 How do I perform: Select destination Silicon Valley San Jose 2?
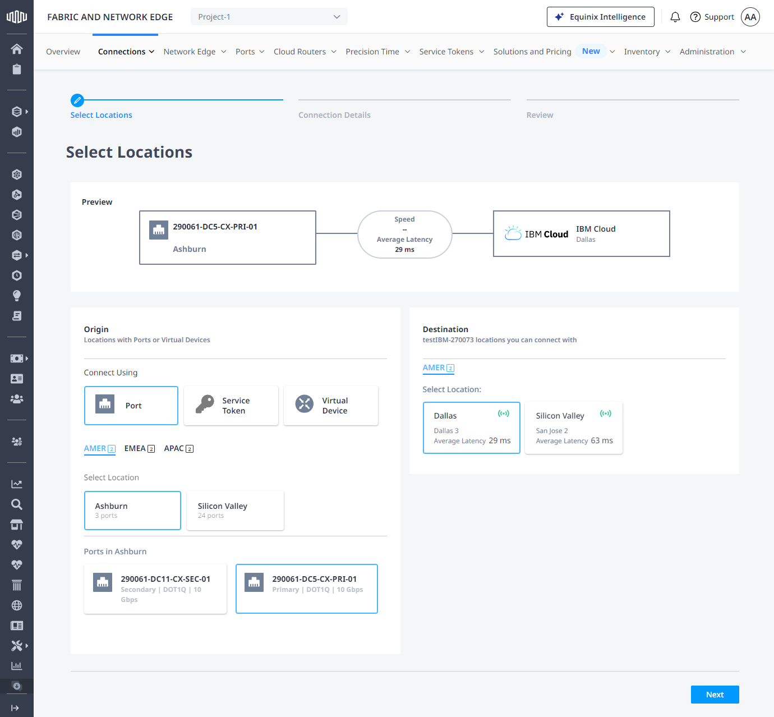[574, 428]
